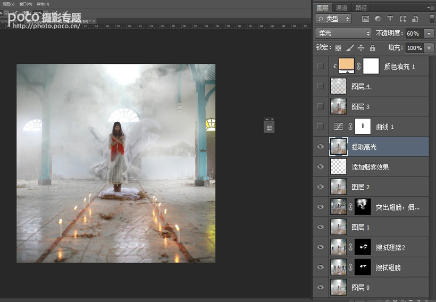The height and width of the screenshot is (302, 436).
Task: Click the 提取高光 layer thumbnail
Action: click(x=338, y=146)
